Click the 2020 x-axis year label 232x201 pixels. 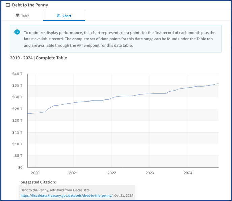pyautogui.click(x=35, y=173)
